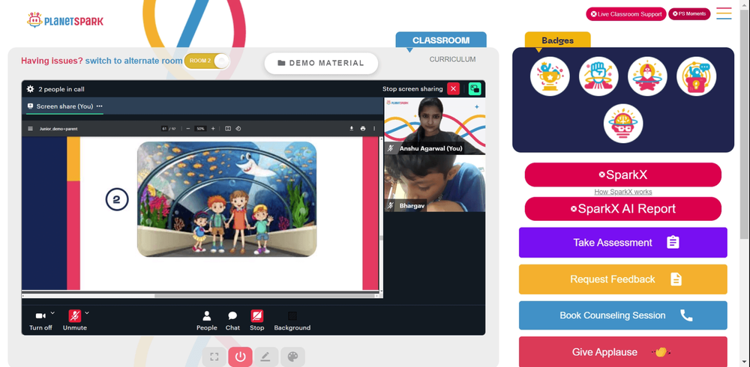Open the pencil annotation tool
The width and height of the screenshot is (750, 367).
(266, 357)
